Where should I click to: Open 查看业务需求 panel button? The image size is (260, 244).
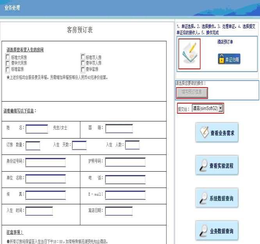pos(217,133)
